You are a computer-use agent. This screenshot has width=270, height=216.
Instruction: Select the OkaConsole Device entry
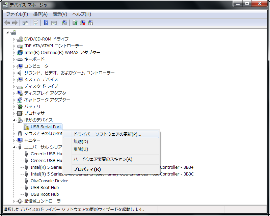tap(49, 181)
